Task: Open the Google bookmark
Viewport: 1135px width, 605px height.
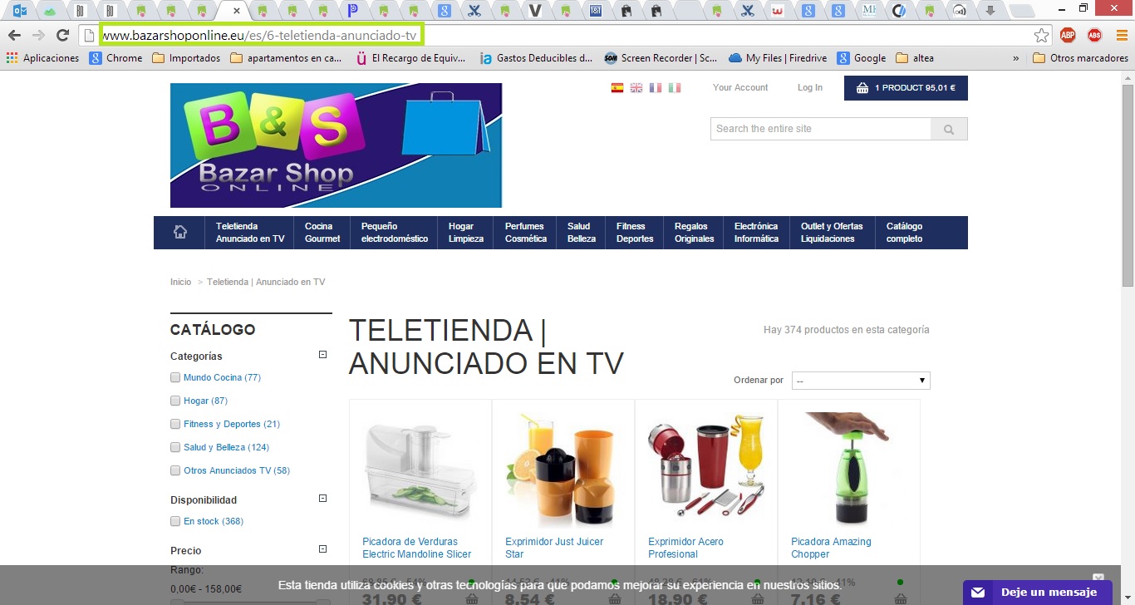Action: coord(862,58)
